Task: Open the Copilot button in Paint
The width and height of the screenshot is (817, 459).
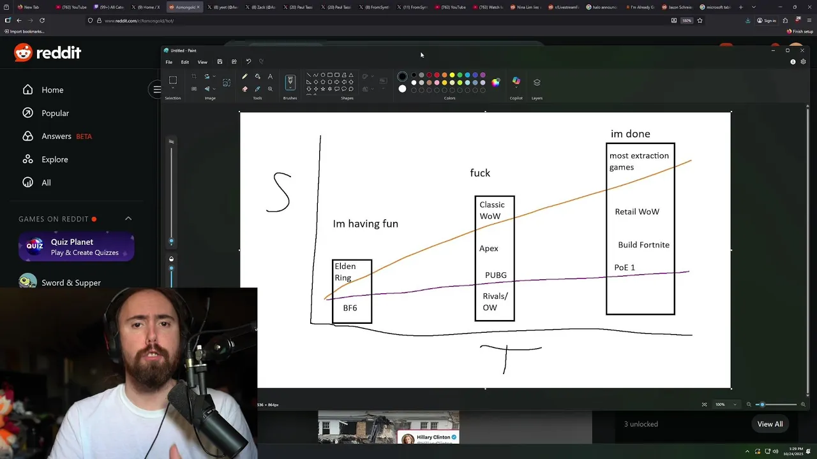Action: (x=516, y=82)
